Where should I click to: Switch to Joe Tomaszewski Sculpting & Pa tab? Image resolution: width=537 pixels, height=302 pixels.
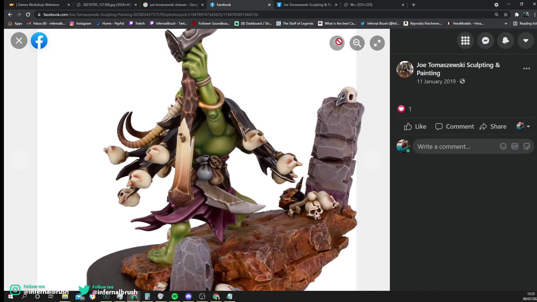[x=307, y=5]
